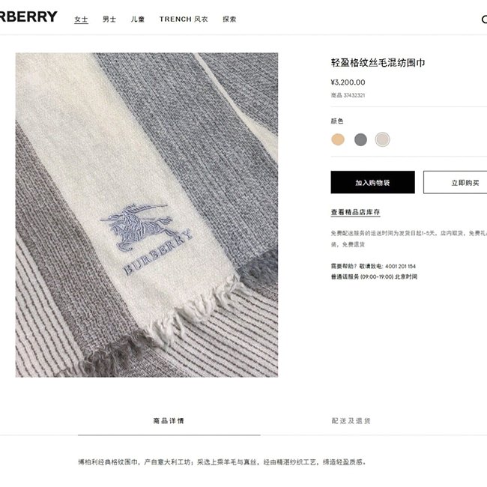Open the 女士 menu item
The width and height of the screenshot is (487, 487).
(x=81, y=19)
